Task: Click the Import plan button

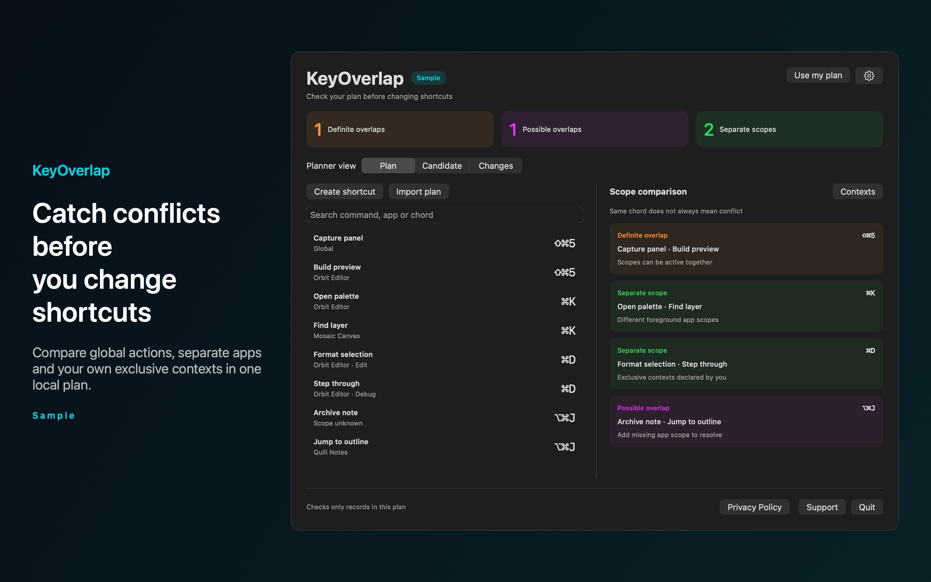Action: 419,192
